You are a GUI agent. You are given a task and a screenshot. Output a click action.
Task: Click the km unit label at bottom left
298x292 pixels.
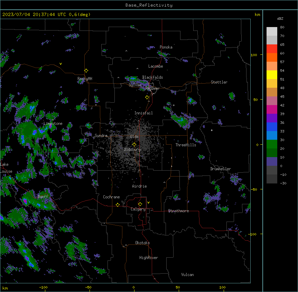(x=5, y=288)
